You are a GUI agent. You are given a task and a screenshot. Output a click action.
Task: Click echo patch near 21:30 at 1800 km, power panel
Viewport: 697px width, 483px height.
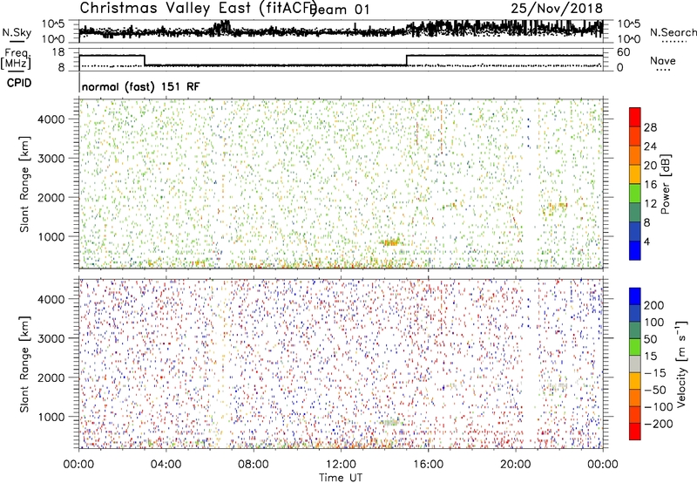tap(556, 206)
